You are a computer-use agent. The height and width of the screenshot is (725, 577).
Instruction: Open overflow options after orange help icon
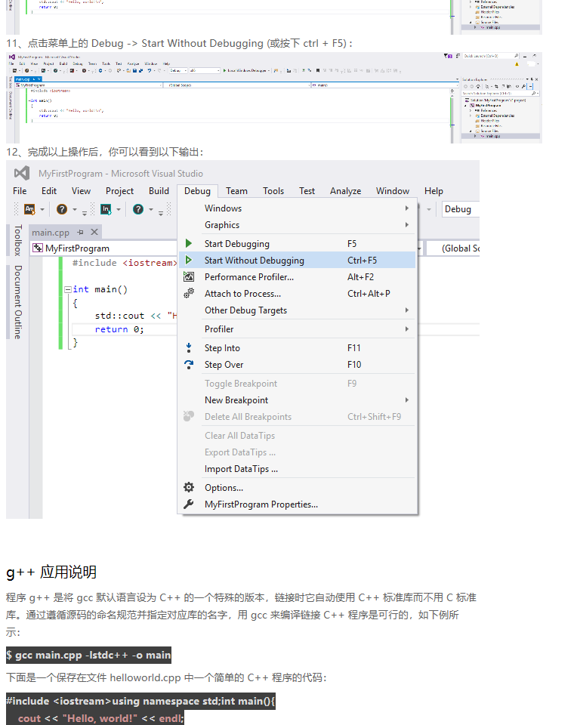[84, 212]
